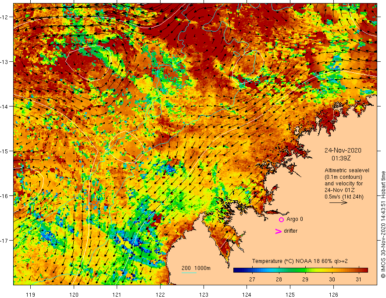Click the Temperature NOAA 18 title text
Image resolution: width=386 pixels, height=298 pixels.
click(x=300, y=261)
